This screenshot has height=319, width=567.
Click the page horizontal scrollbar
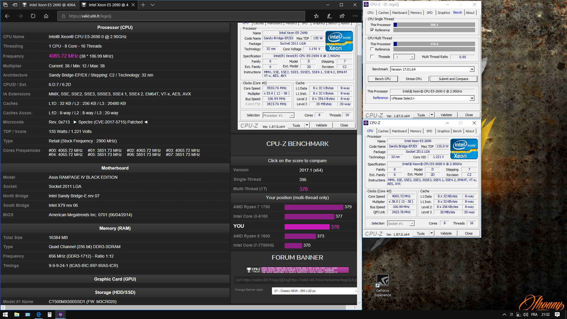[176, 307]
